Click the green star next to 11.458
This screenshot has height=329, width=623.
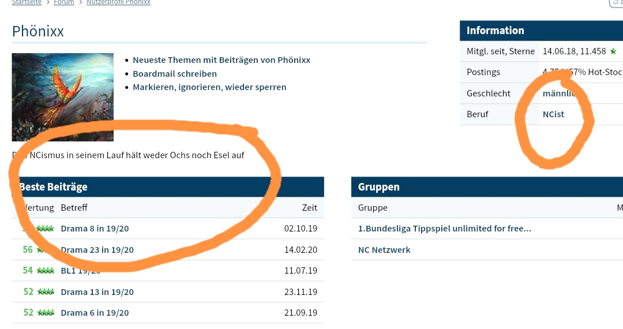(613, 51)
